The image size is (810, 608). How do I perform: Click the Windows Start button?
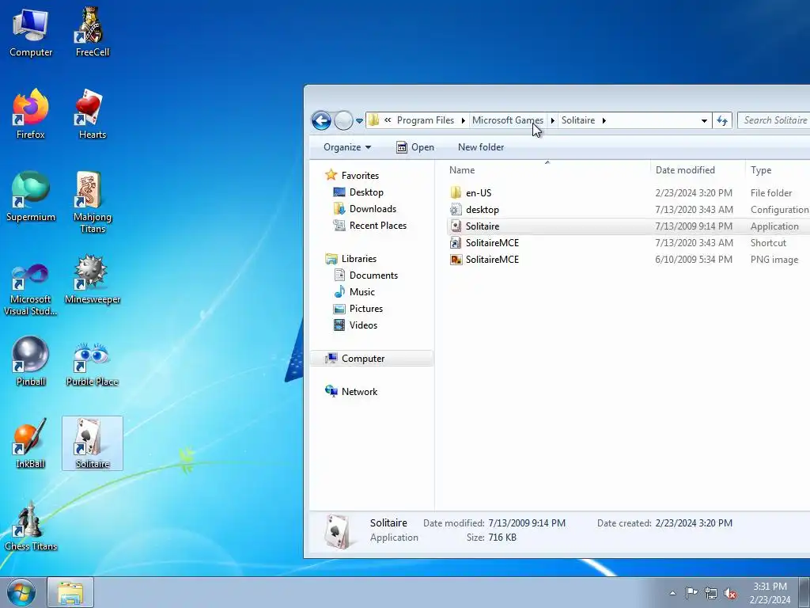(x=21, y=592)
